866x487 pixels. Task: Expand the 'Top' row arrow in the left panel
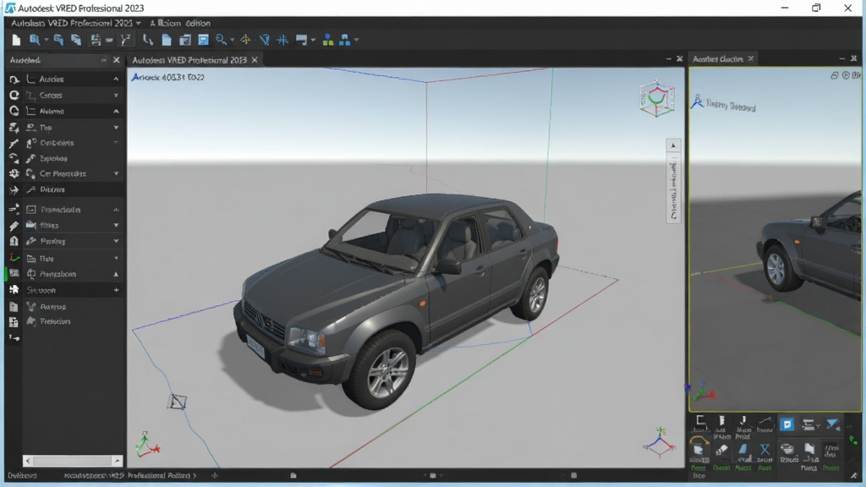pyautogui.click(x=116, y=128)
